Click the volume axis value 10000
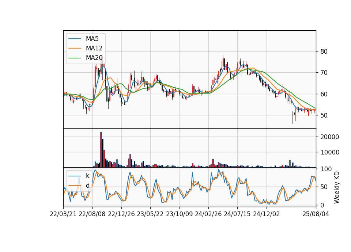 [330, 152]
